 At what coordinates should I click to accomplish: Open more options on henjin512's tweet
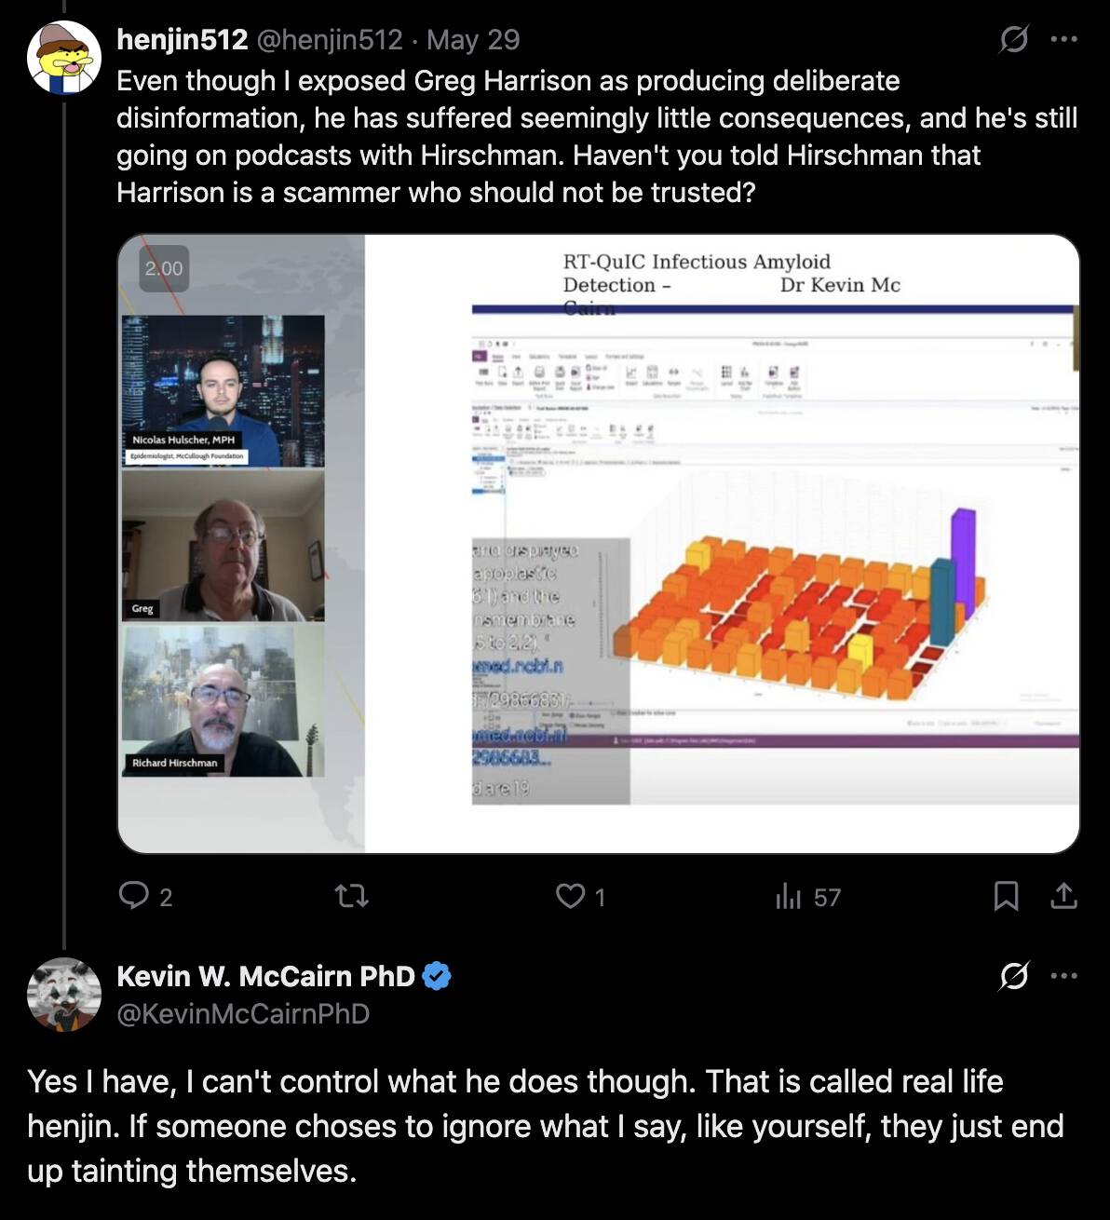click(x=1063, y=40)
